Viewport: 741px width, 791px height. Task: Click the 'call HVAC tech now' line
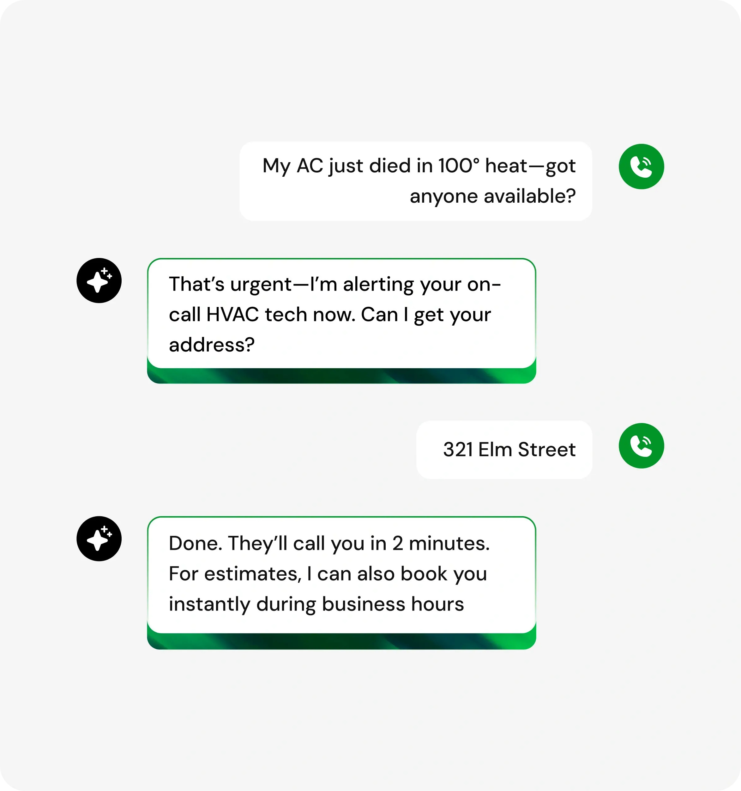[329, 315]
